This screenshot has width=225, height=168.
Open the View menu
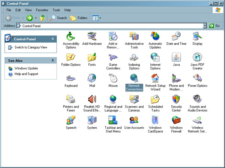tap(28, 10)
